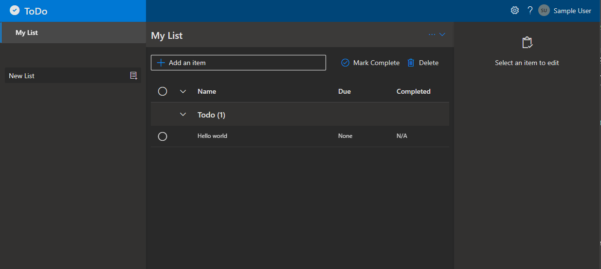This screenshot has width=601, height=269.
Task: Open settings gear icon
Action: point(514,10)
